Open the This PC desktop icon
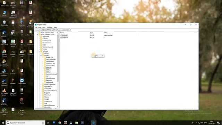 [x=4, y=13]
